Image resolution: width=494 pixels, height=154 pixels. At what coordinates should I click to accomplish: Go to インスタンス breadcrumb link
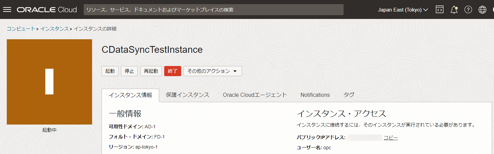click(x=54, y=29)
